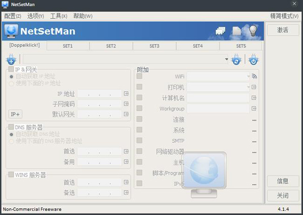Open the SMTP settings ellipsis
The width and height of the screenshot is (303, 215).
(254, 142)
